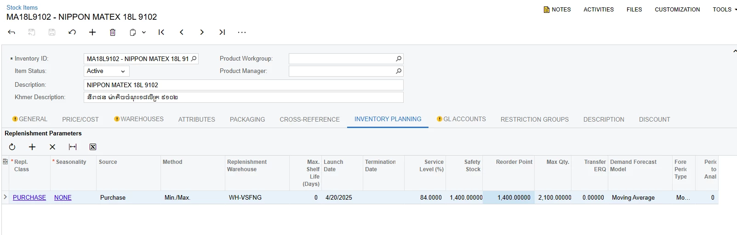Switch to the GL ACCOUNTS tab

tap(461, 119)
